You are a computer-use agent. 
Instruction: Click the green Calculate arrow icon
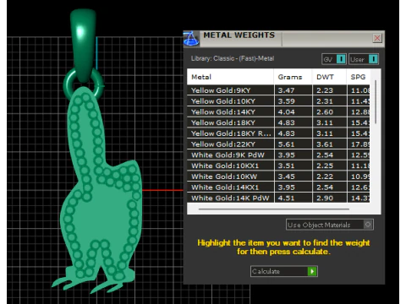click(312, 271)
